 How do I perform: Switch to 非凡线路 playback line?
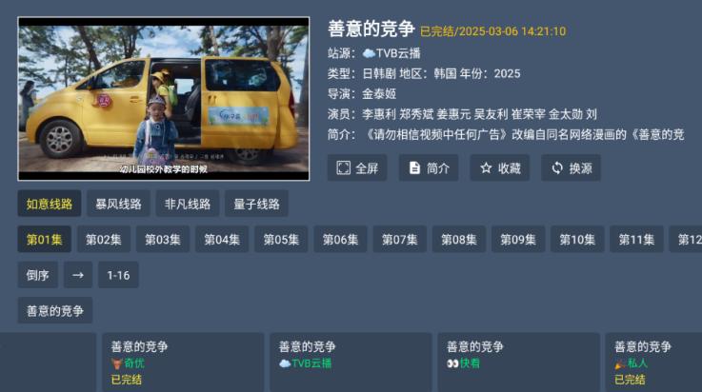click(x=188, y=204)
